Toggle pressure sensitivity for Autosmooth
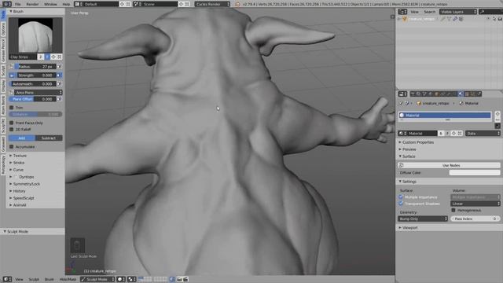Image resolution: width=503 pixels, height=283 pixels. [x=59, y=84]
